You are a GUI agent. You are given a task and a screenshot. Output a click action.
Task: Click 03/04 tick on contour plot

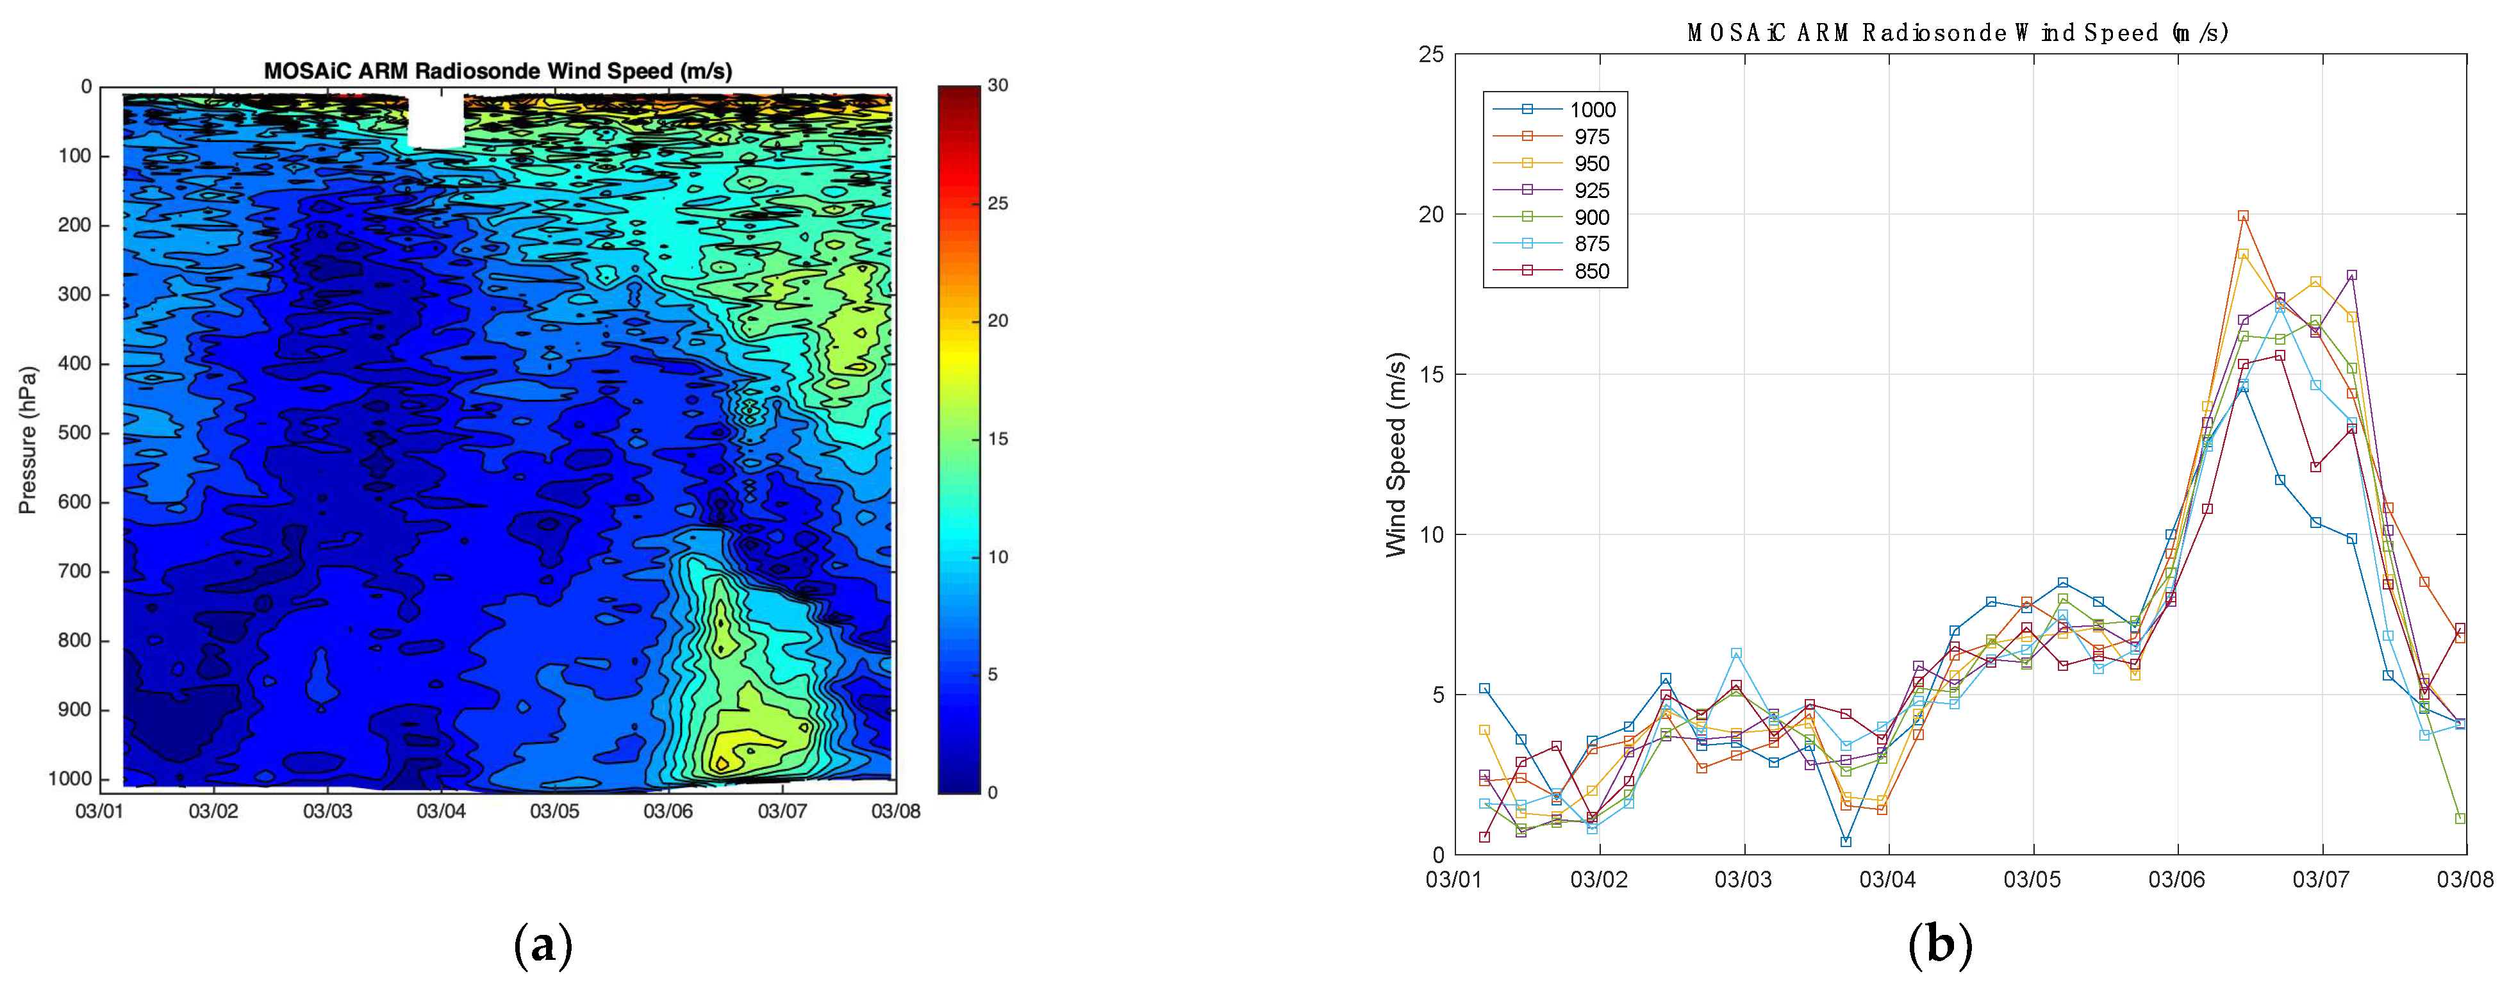click(441, 811)
